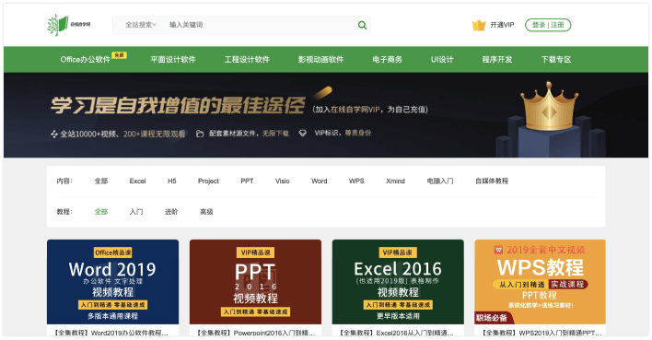Open the 程序开发 nav menu
The image size is (652, 340).
(497, 60)
